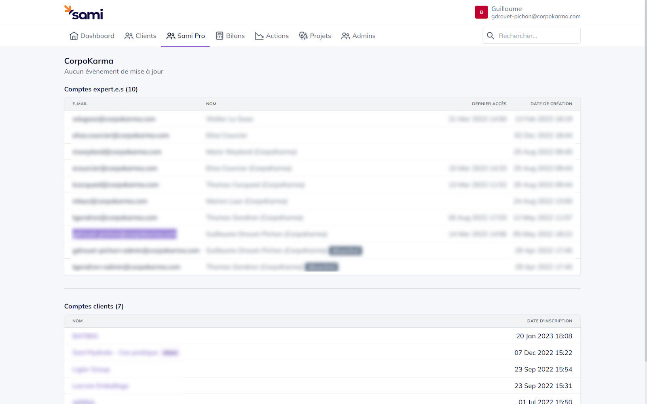The width and height of the screenshot is (647, 404).
Task: Select the Sami Pro tab
Action: click(x=186, y=36)
